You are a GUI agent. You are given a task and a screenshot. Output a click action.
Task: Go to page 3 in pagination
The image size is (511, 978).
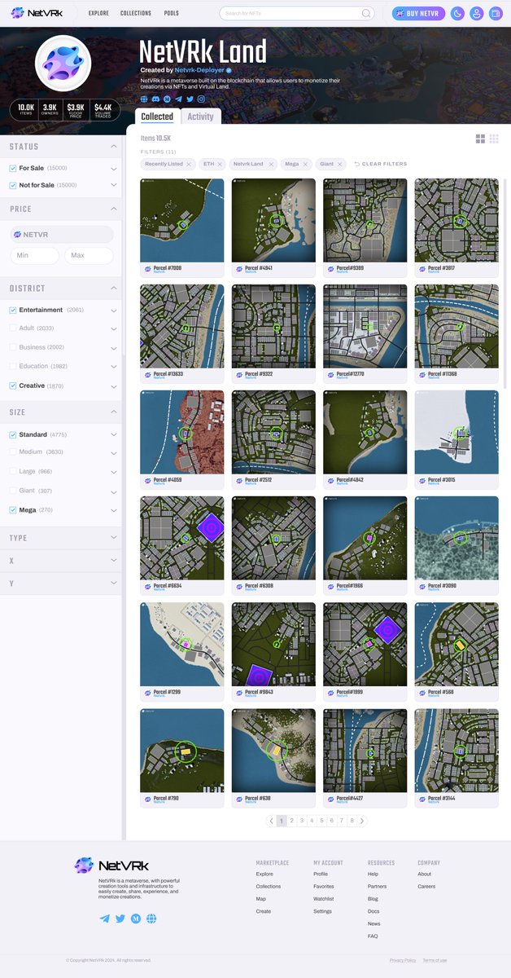302,821
